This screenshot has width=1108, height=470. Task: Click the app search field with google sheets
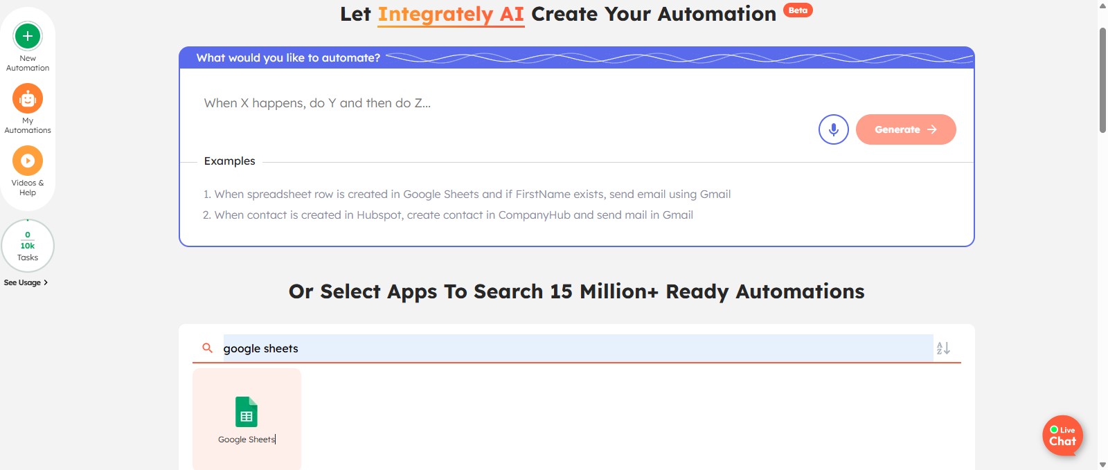577,348
